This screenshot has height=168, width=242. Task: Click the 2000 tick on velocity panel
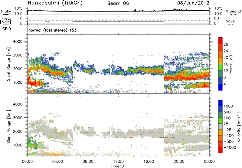point(18,131)
